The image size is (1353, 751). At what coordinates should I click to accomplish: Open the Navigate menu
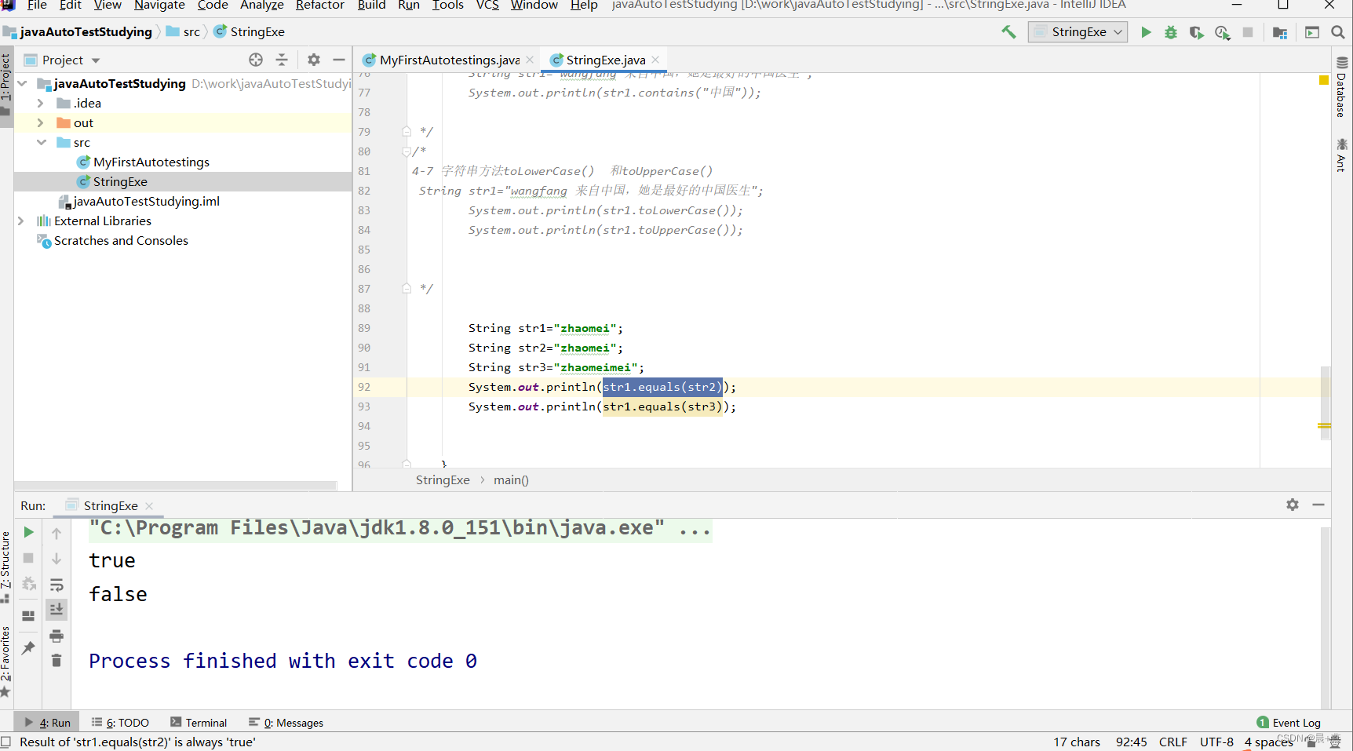click(159, 5)
